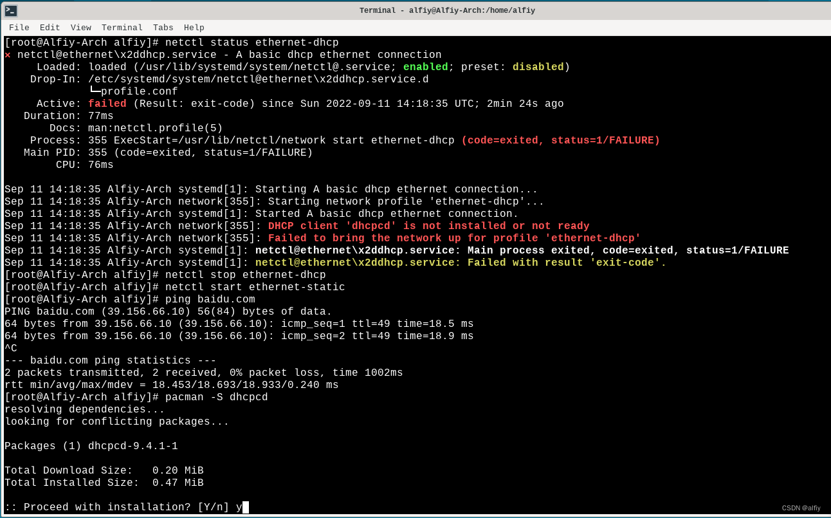Click the 'ping baidu.com' command
The width and height of the screenshot is (831, 518).
pos(210,299)
